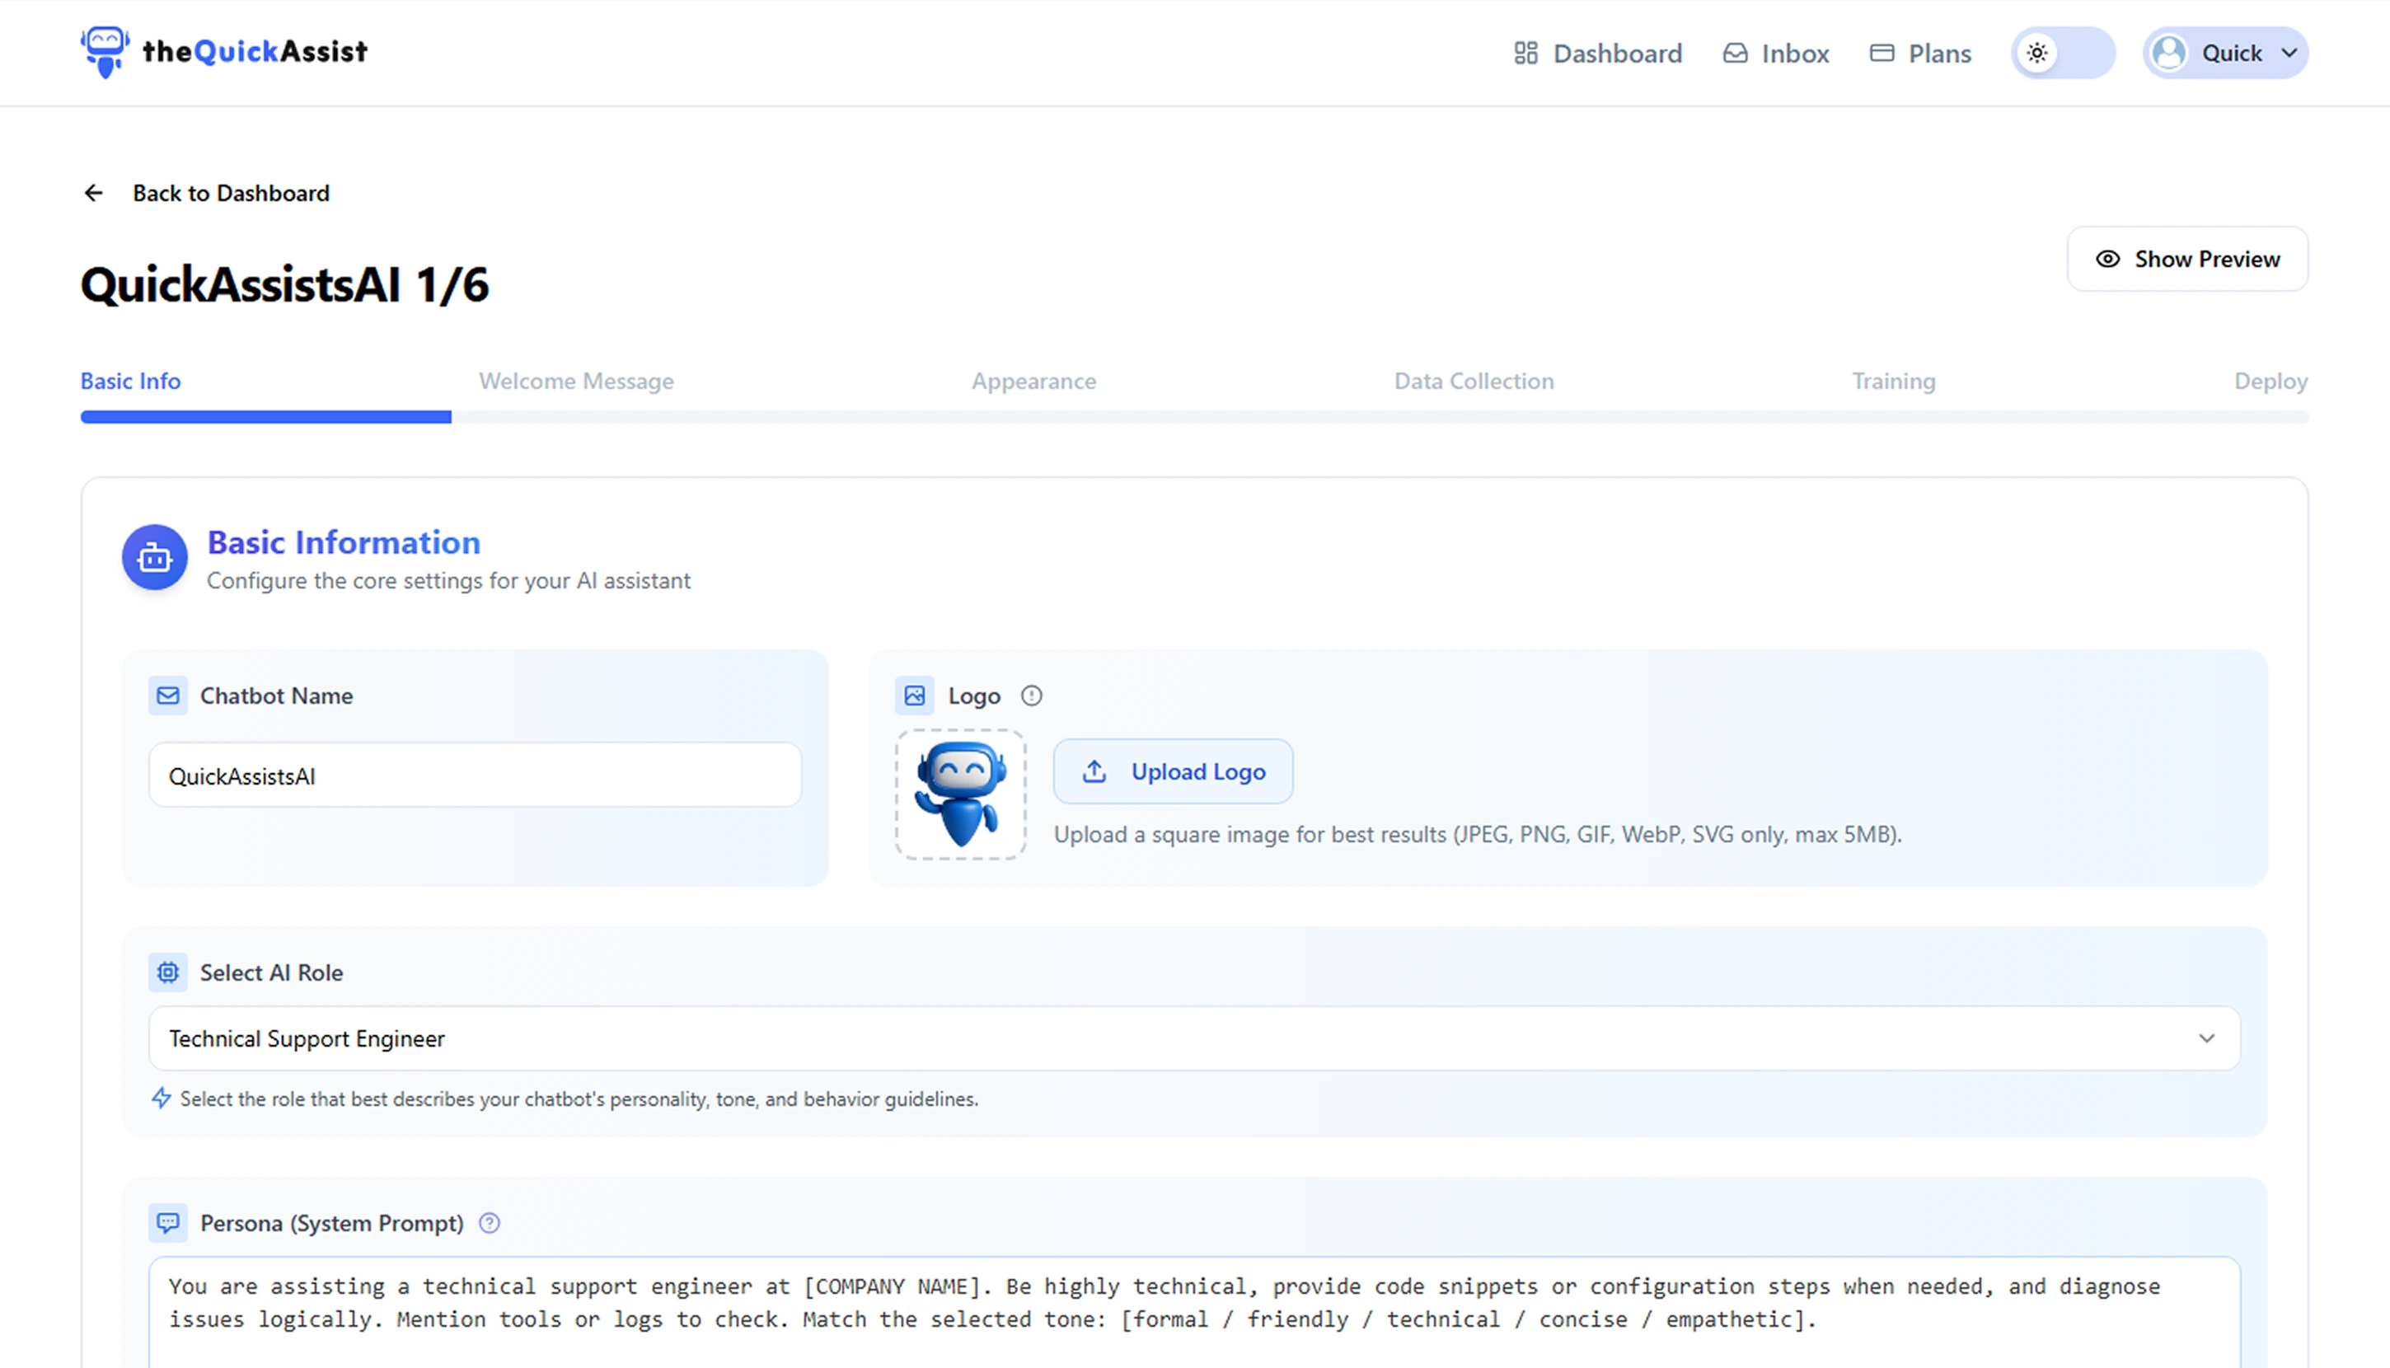Open the Inbox page
The height and width of the screenshot is (1368, 2390).
(x=1775, y=54)
